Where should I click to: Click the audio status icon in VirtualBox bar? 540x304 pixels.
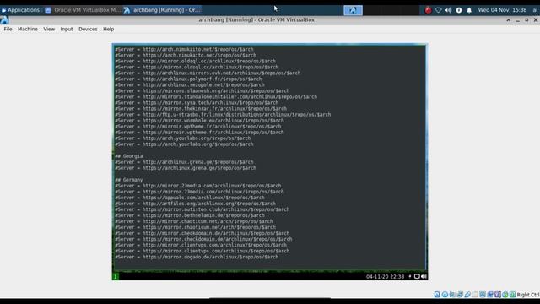tap(452, 295)
